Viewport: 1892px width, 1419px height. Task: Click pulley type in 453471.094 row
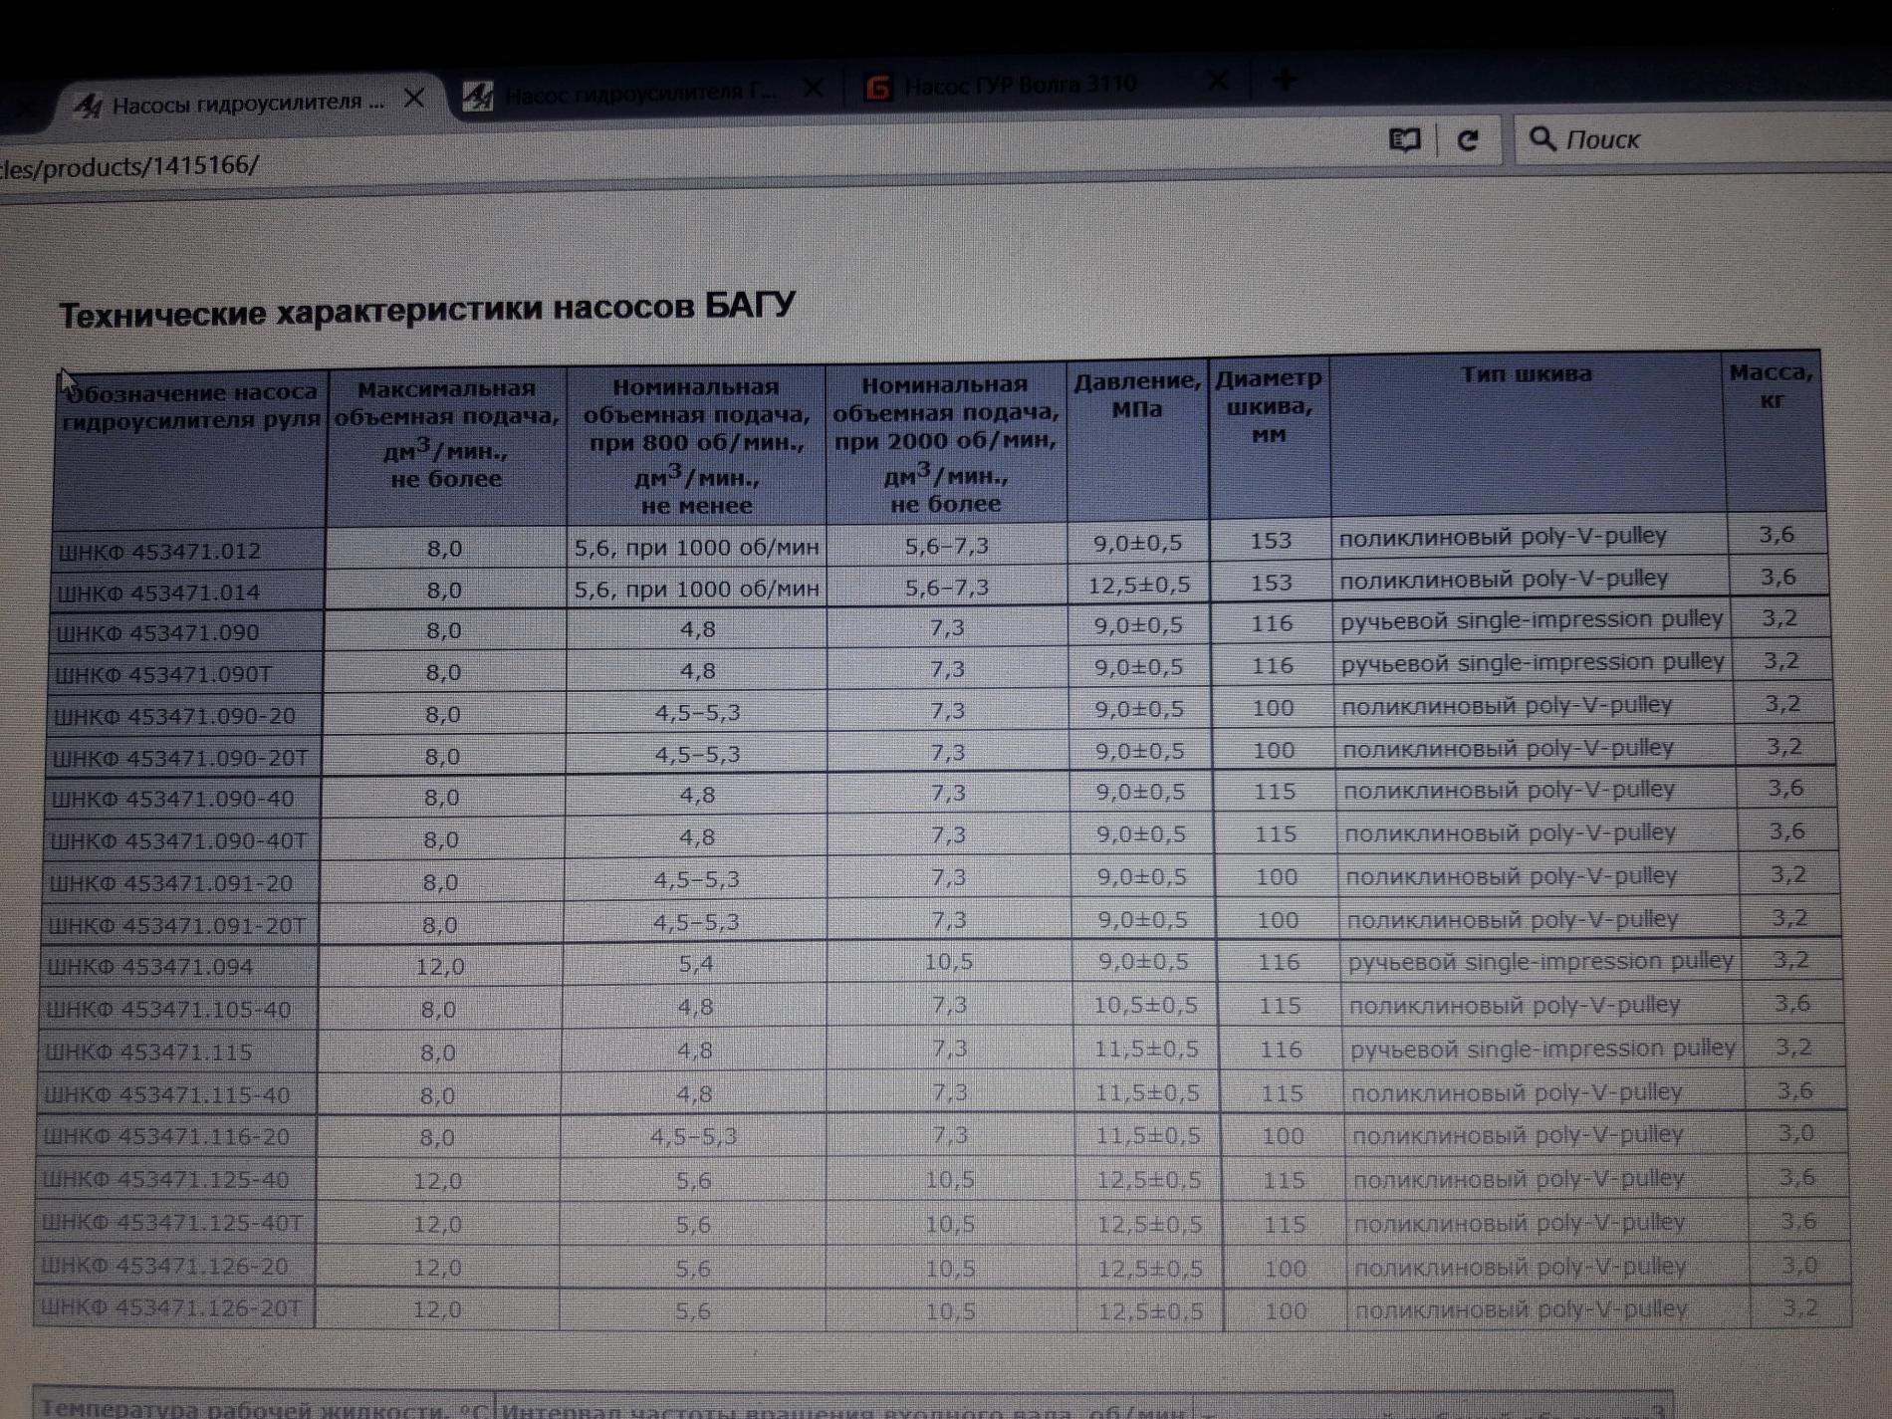click(1540, 962)
